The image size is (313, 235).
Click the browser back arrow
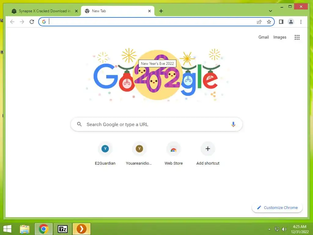[x=12, y=22]
